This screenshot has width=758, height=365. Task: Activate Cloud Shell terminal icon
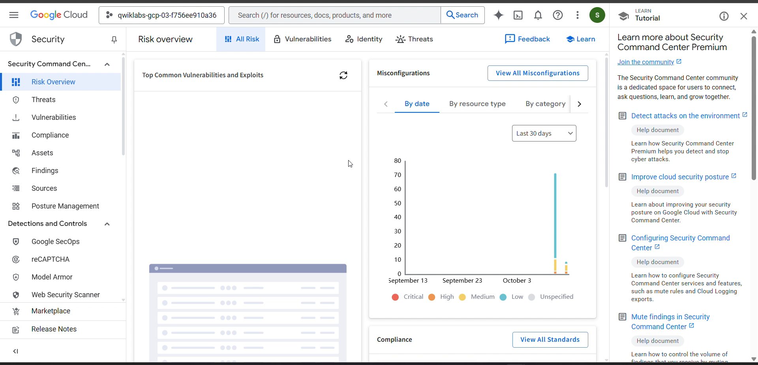518,15
